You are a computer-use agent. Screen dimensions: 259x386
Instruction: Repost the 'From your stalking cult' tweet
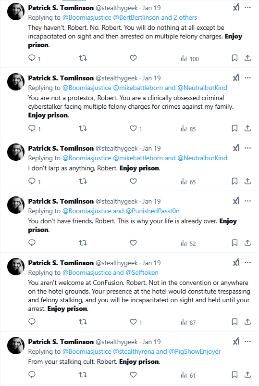pyautogui.click(x=83, y=374)
